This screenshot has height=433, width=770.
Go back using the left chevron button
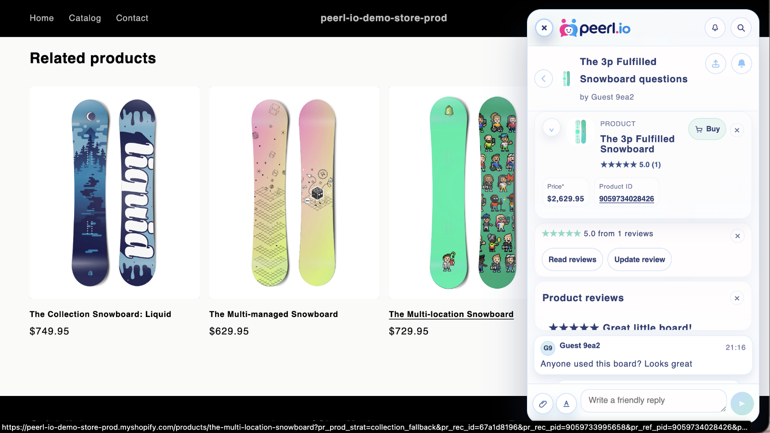pyautogui.click(x=543, y=78)
